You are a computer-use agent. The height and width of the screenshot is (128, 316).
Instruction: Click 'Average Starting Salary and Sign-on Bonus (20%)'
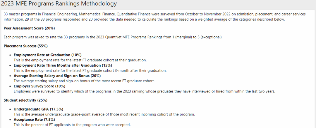point(57,76)
